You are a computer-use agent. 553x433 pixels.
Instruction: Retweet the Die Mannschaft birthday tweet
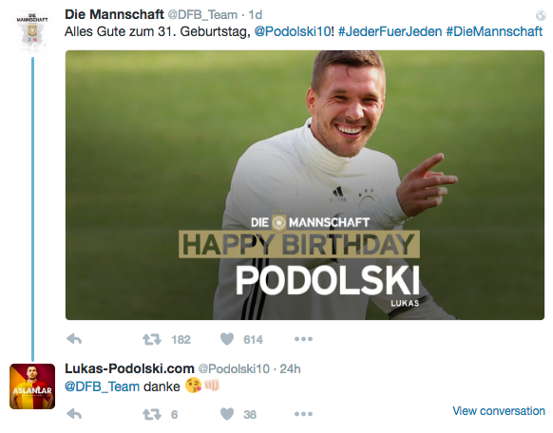[152, 339]
